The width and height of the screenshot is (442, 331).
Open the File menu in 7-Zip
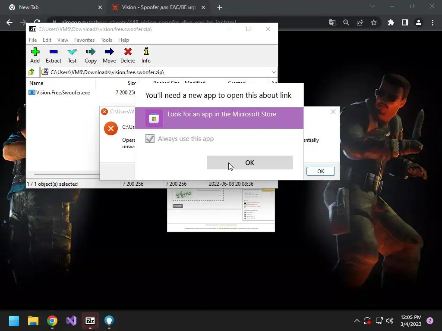click(33, 40)
